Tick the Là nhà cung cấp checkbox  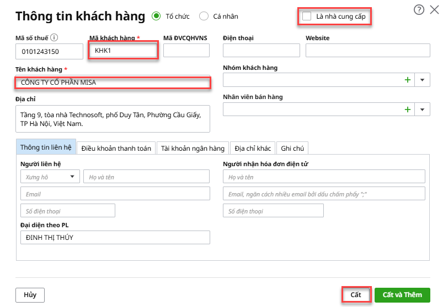tap(307, 17)
